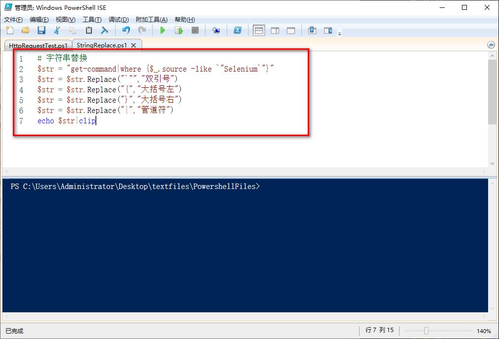This screenshot has width=499, height=339.
Task: Undo last edit with arrow icon
Action: tap(126, 31)
